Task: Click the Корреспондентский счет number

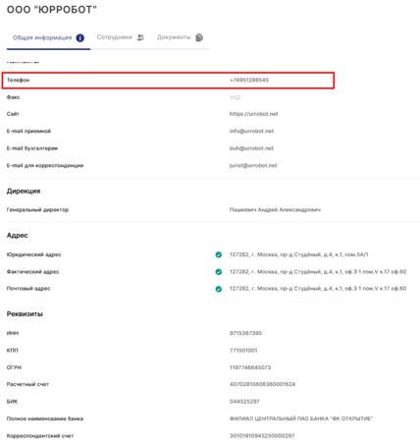Action: pyautogui.click(x=262, y=435)
